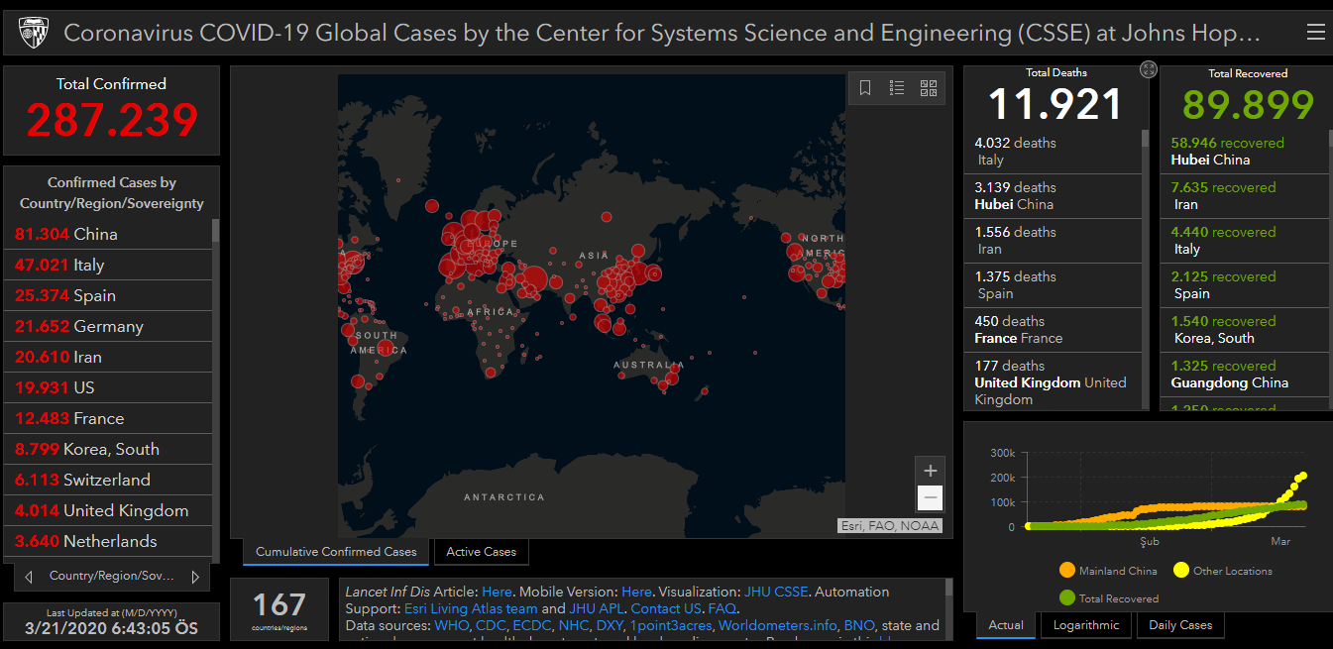Select the "3.139 deaths Hubei China" entry
Viewport: 1333px width, 649px height.
[x=1053, y=196]
